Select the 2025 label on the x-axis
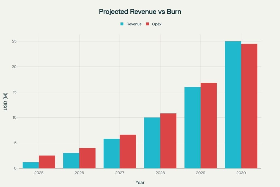Screen dimensions: 280x187 click(x=39, y=173)
